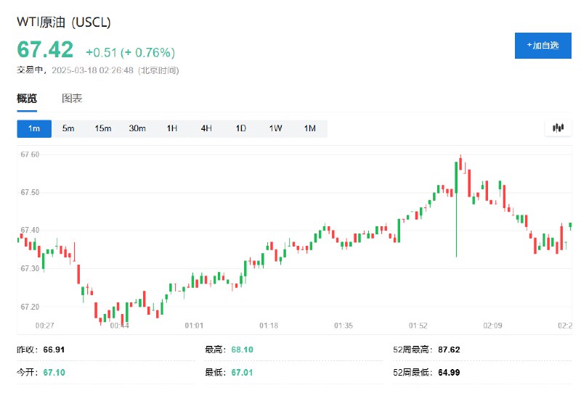The image size is (581, 401).
Task: Click the 01:01 time axis label
Action: [x=194, y=326]
